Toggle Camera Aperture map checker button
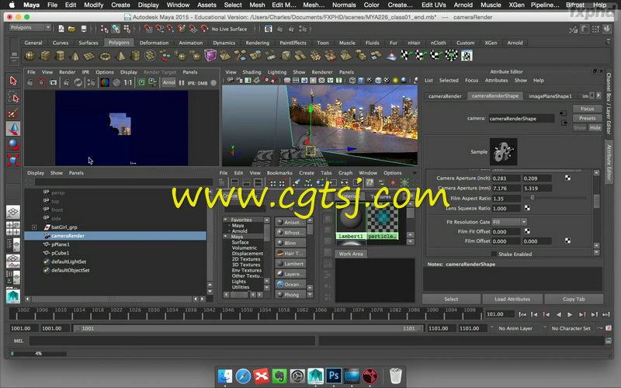 click(x=568, y=178)
